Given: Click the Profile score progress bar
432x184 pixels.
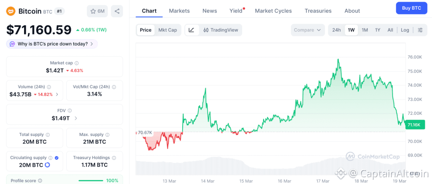Looking at the screenshot, I should [91, 181].
